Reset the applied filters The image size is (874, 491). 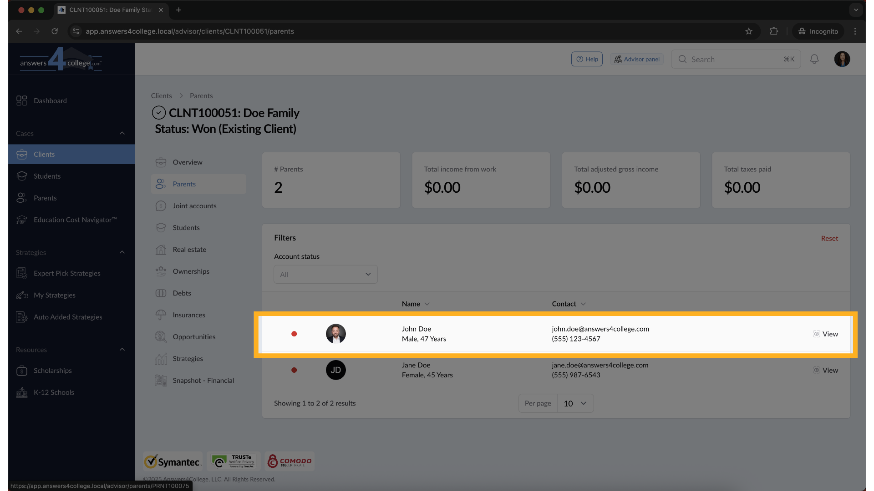[829, 238]
